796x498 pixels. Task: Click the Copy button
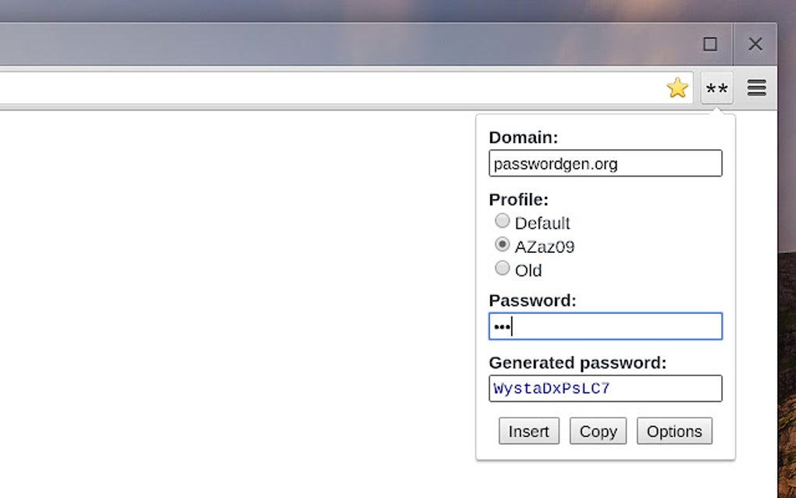(598, 431)
